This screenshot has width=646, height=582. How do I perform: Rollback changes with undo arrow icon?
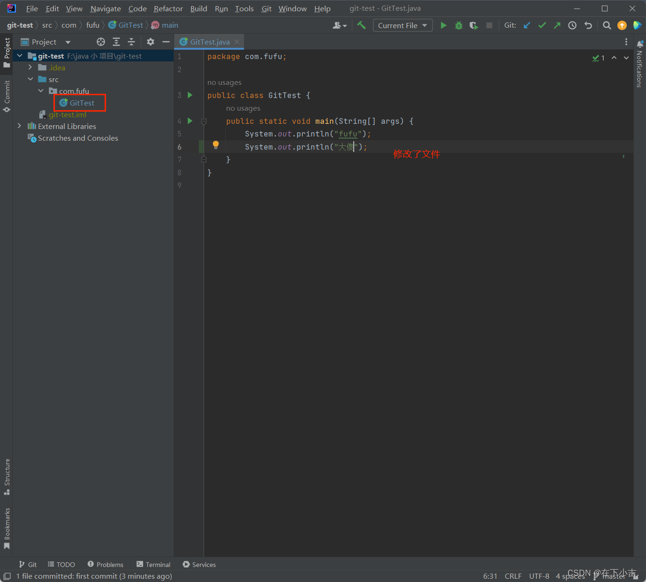(x=588, y=25)
